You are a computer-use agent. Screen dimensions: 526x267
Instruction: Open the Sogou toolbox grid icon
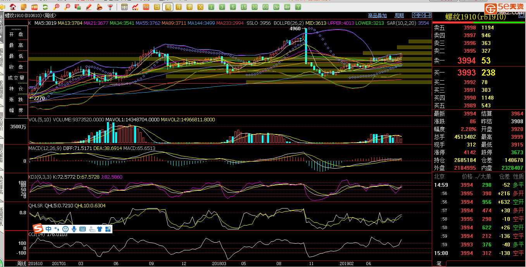(108, 229)
